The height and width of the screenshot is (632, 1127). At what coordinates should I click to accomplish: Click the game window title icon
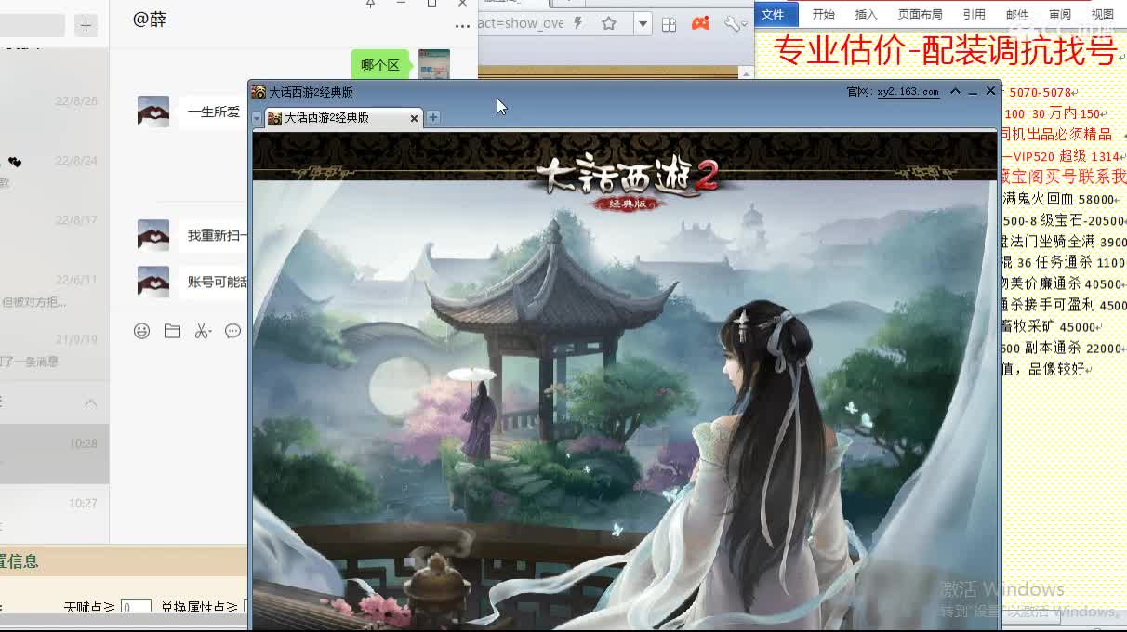pos(259,92)
